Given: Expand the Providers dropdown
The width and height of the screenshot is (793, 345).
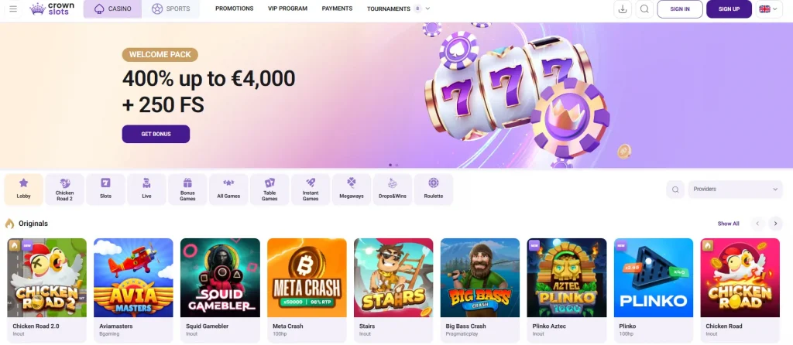Looking at the screenshot, I should coord(736,190).
